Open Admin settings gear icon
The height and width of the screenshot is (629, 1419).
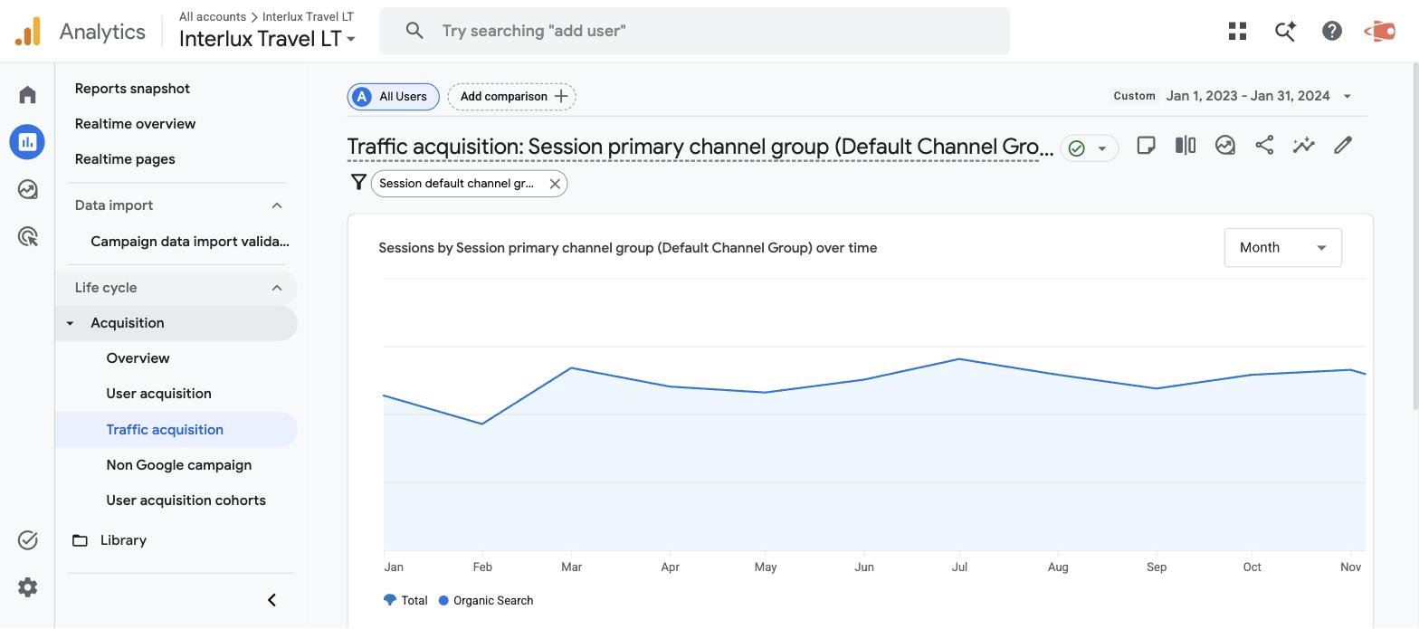(27, 587)
